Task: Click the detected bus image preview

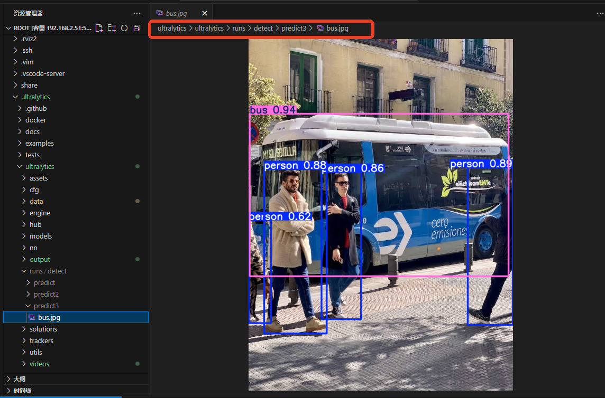Action: pyautogui.click(x=380, y=215)
